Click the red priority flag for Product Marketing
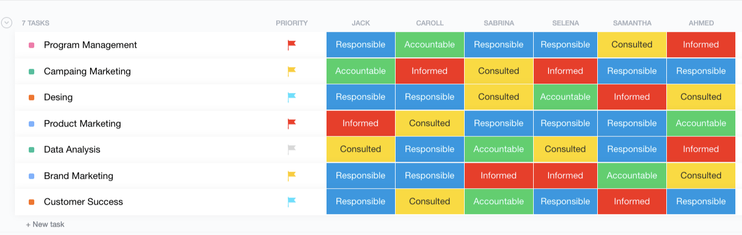742x235 pixels. tap(292, 124)
